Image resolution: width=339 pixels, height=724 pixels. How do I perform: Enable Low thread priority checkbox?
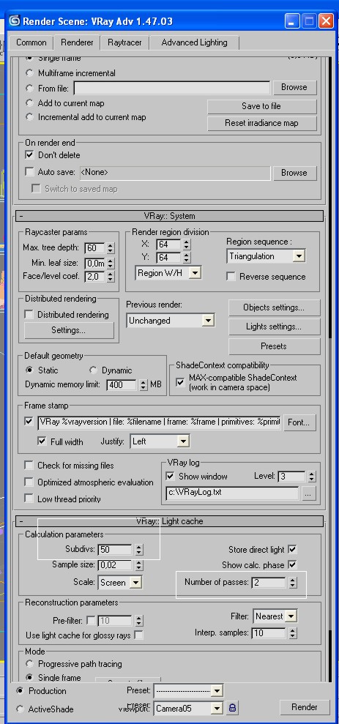tap(29, 499)
